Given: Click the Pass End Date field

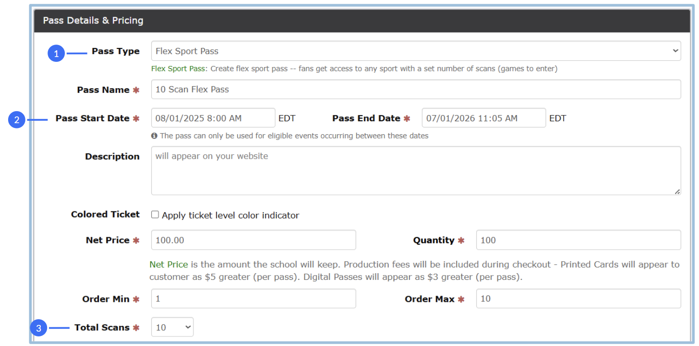Looking at the screenshot, I should 483,118.
